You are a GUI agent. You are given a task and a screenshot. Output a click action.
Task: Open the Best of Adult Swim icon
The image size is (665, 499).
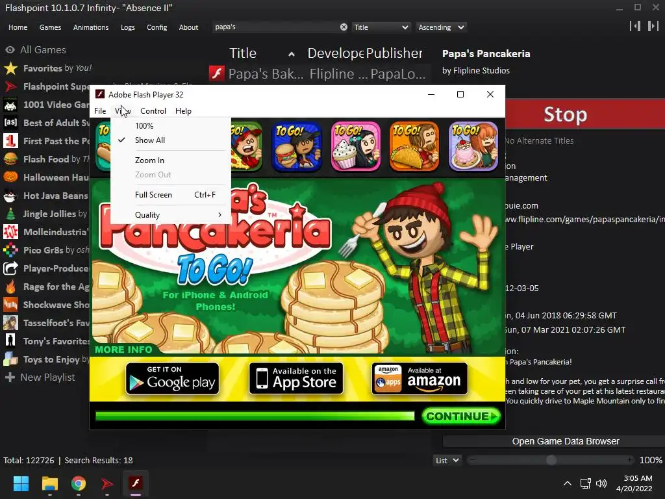click(10, 123)
